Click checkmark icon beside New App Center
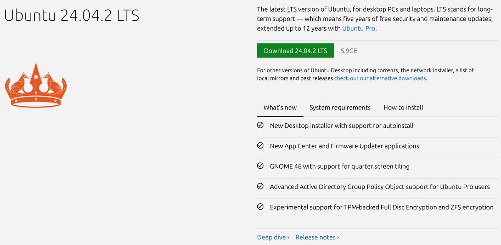Screen dimensions: 501x245 pyautogui.click(x=261, y=146)
